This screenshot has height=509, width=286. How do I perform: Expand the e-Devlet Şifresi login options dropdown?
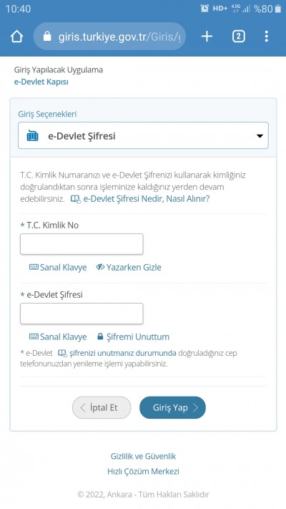click(143, 135)
